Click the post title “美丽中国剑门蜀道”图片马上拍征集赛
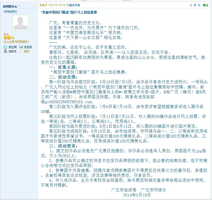212x200 pixels. pyautogui.click(x=69, y=12)
